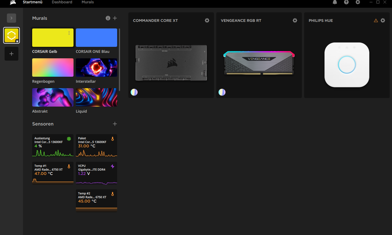Select the Liquid mural thumbnail
392x235 pixels.
pyautogui.click(x=96, y=97)
